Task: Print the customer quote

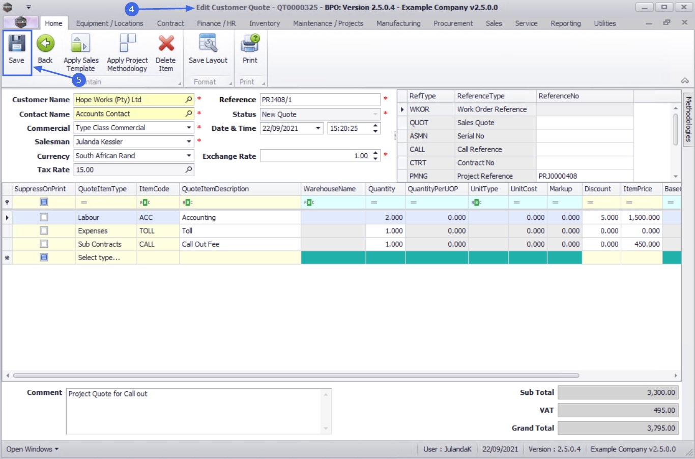Action: tap(250, 44)
